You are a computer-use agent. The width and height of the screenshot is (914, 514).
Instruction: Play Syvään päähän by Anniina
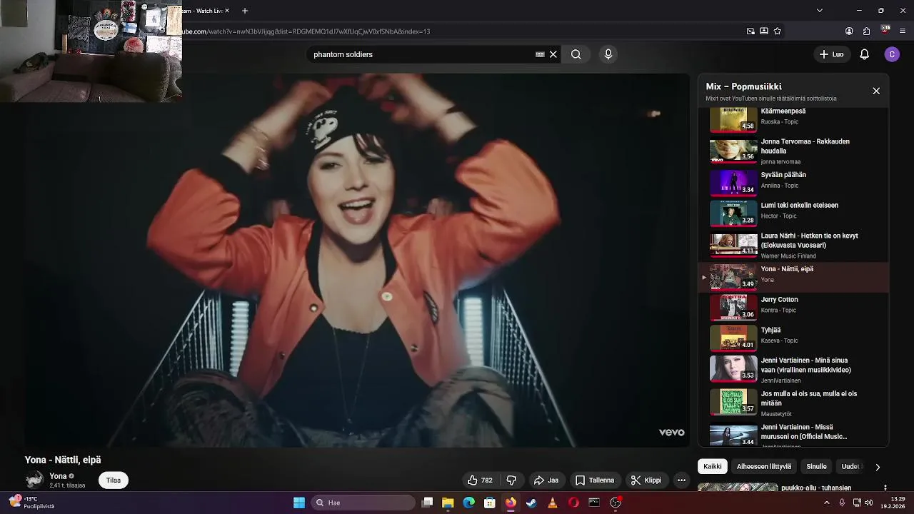[x=793, y=182]
